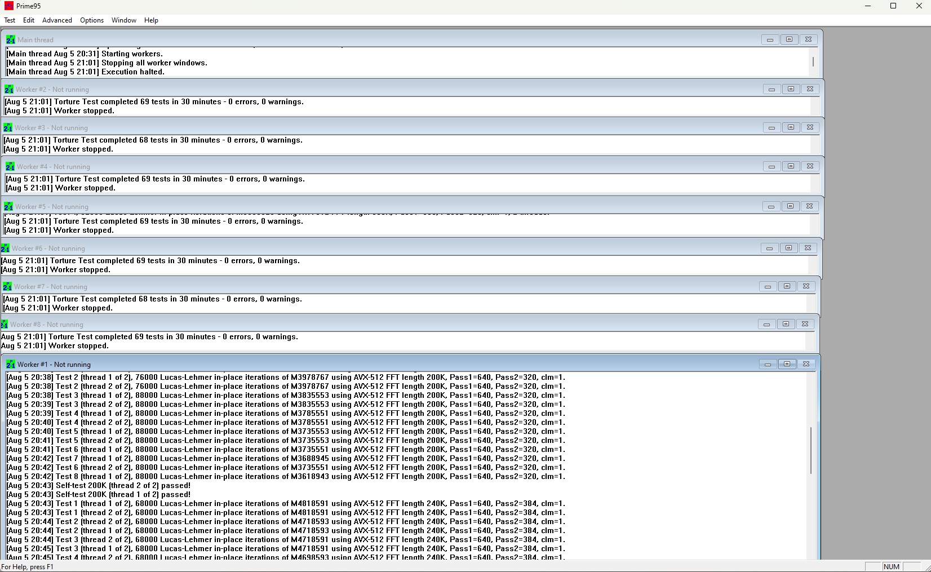
Task: Close the Worker #1 window
Action: click(806, 364)
